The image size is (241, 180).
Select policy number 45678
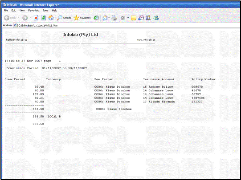[x=196, y=90]
